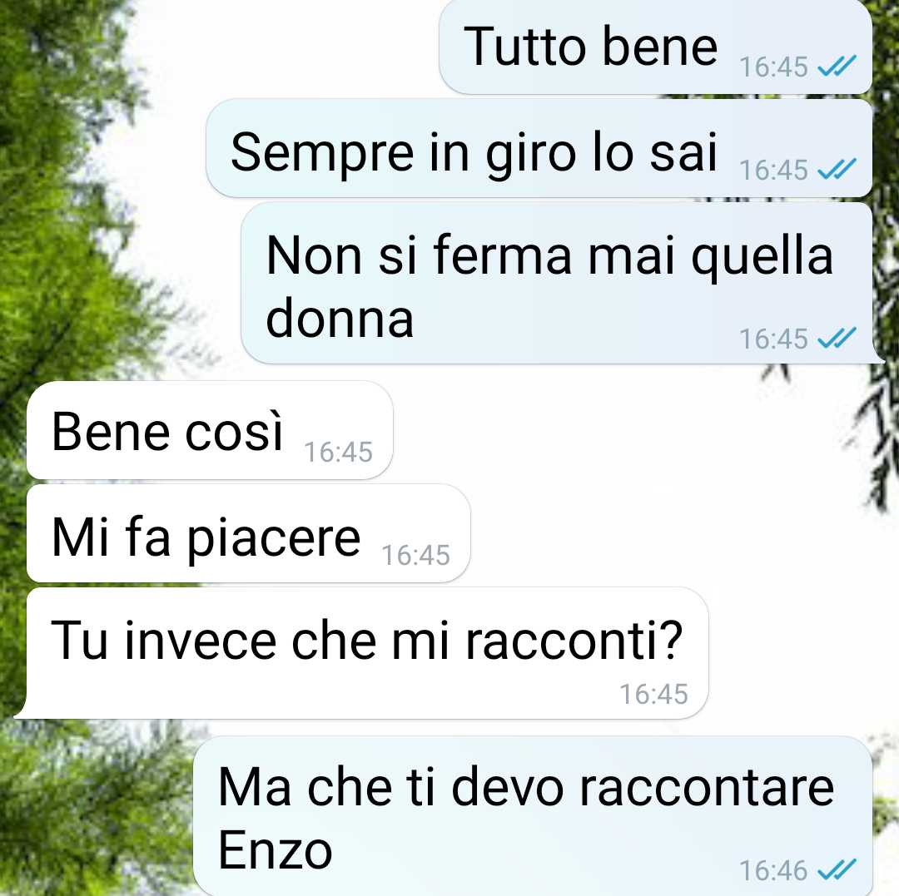The image size is (899, 896).
Task: Select the 'Sempre in giro lo sai' message
Action: click(x=539, y=148)
